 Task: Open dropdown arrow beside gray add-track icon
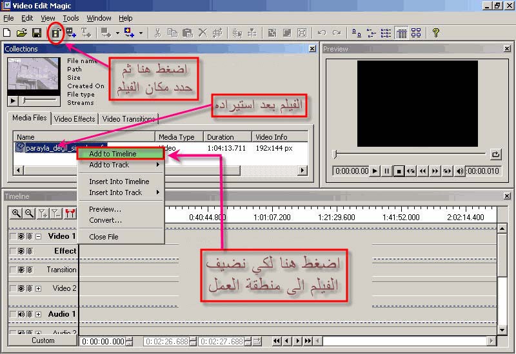(x=117, y=33)
